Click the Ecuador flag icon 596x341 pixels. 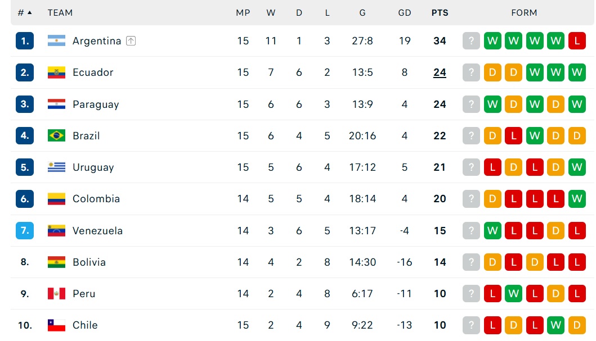[x=56, y=72]
